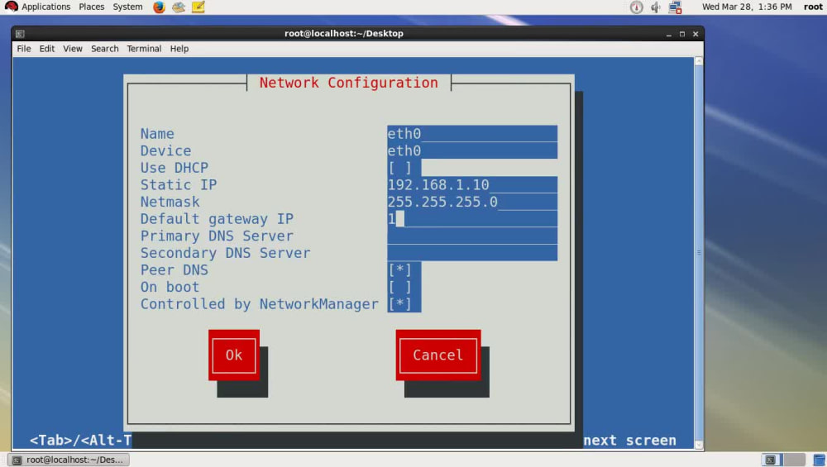Click the terminal vertical scrollbar

699,253
